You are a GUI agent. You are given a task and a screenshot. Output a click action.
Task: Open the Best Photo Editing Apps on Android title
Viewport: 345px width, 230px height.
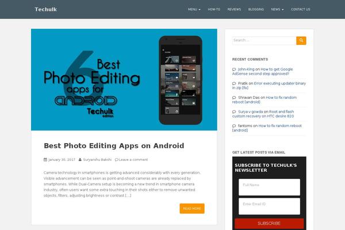[114, 145]
